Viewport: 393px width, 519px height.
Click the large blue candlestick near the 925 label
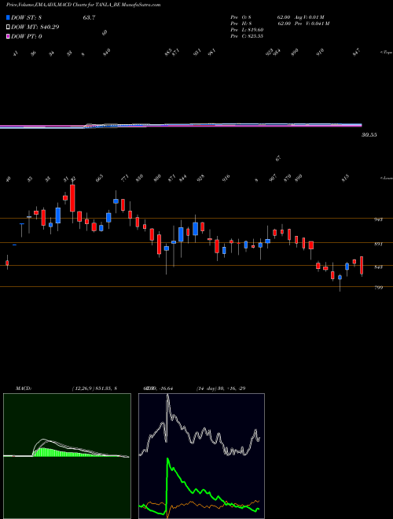pyautogui.click(x=195, y=229)
